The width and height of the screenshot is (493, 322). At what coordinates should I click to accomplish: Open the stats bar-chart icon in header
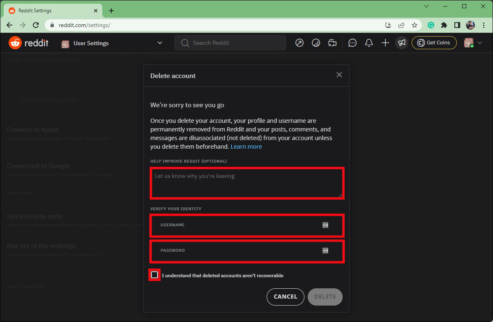pyautogui.click(x=316, y=43)
